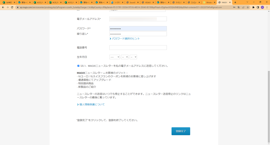This screenshot has width=270, height=145.
Task: Click the 生年月日 label
Action: pos(82,57)
